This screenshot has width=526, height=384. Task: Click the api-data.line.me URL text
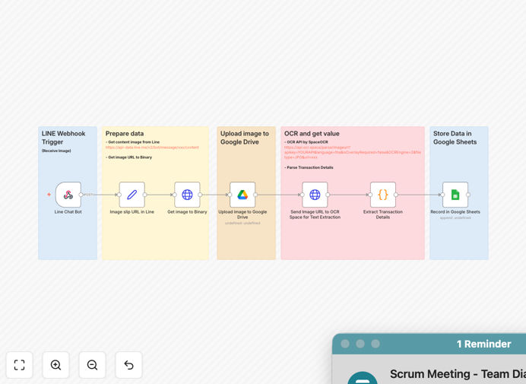pyautogui.click(x=152, y=148)
